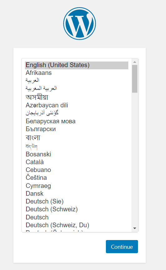Select Български from the list
Screen dimensions: 166x270
pyautogui.click(x=77, y=129)
